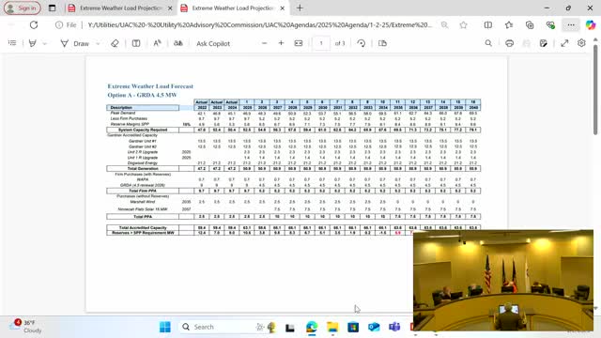
Task: Open the PDF table of contents panel
Action: click(x=12, y=43)
